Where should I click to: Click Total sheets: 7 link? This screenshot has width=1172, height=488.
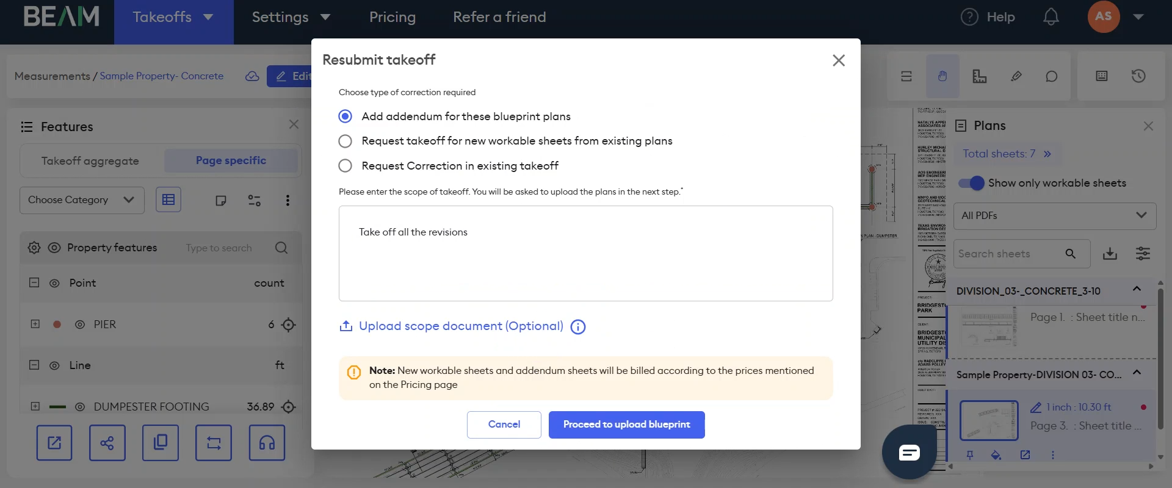1007,154
